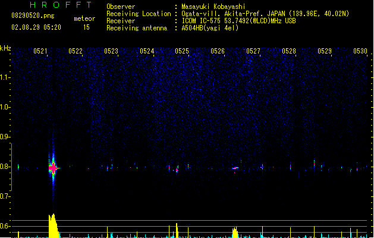The width and height of the screenshot is (374, 238).
Task: Click the 0.7 kHz axis label
Action: pyautogui.click(x=5, y=196)
